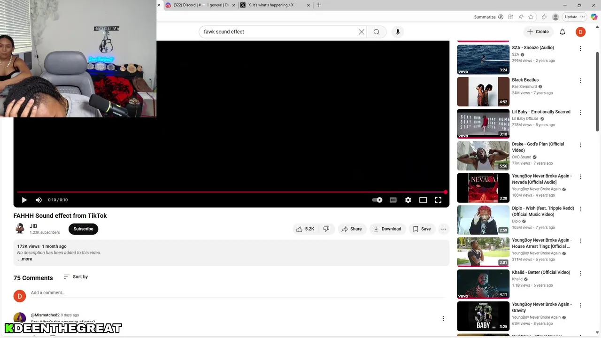Viewport: 601px width, 338px height.
Task: Open browser profile icon
Action: tap(555, 17)
